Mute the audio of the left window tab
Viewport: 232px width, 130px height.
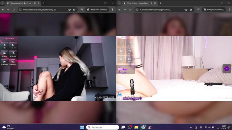coord(34,3)
